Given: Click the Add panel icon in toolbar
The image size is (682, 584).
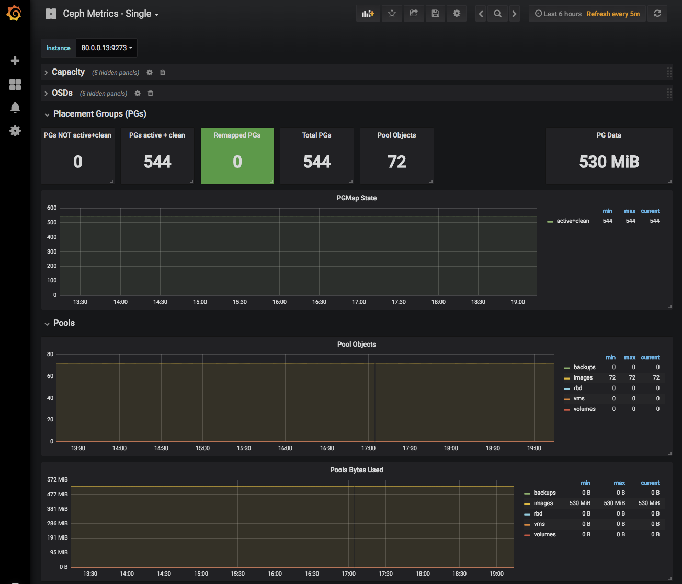Looking at the screenshot, I should click(x=368, y=14).
